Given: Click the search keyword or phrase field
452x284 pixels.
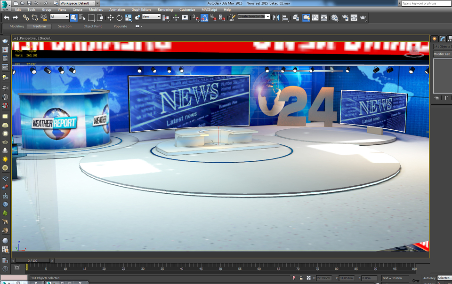Looking at the screenshot, I should point(427,3).
